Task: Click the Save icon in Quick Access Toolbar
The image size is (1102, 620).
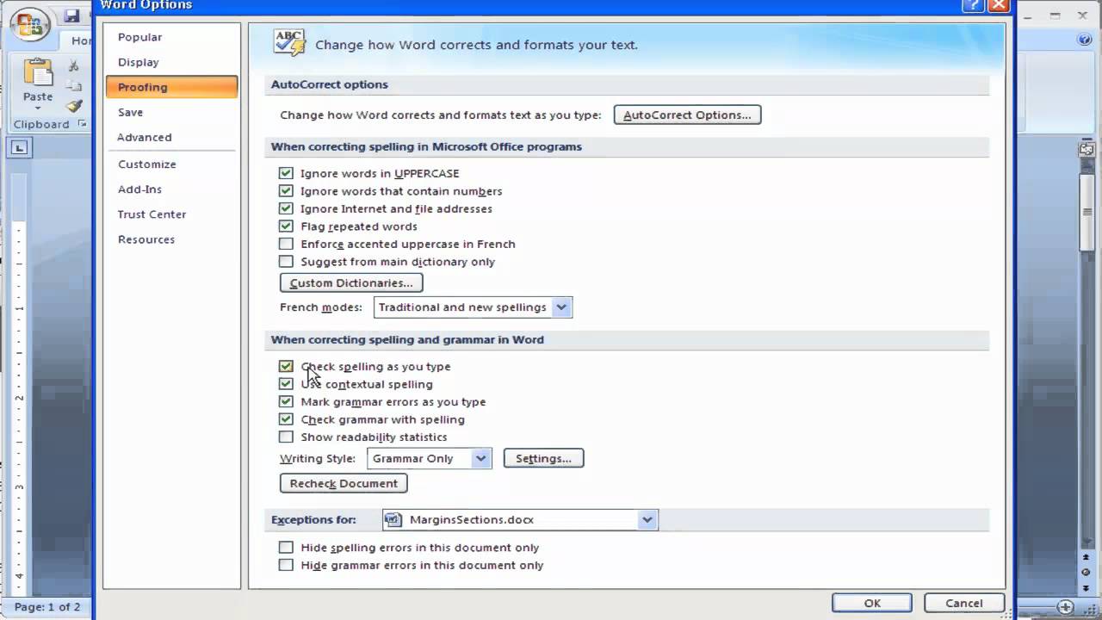Action: [x=72, y=16]
